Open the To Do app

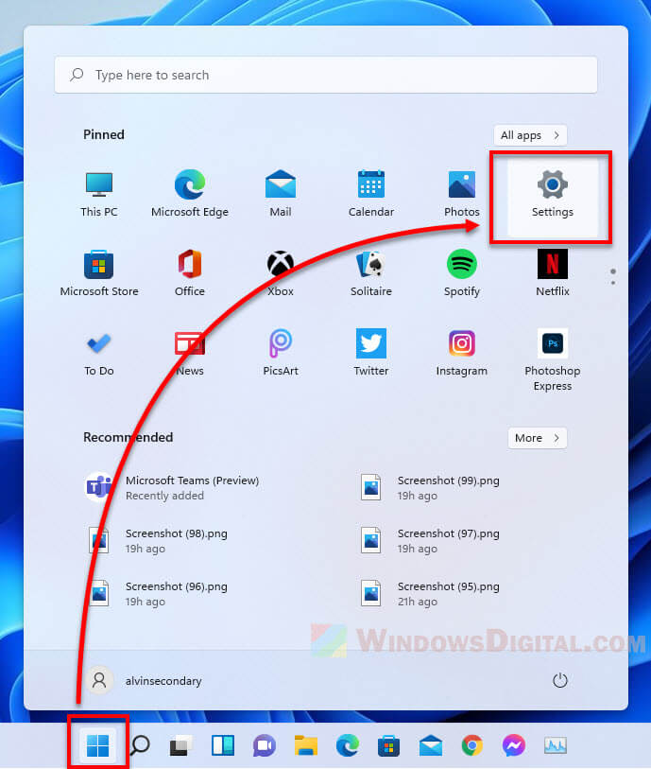pos(99,353)
